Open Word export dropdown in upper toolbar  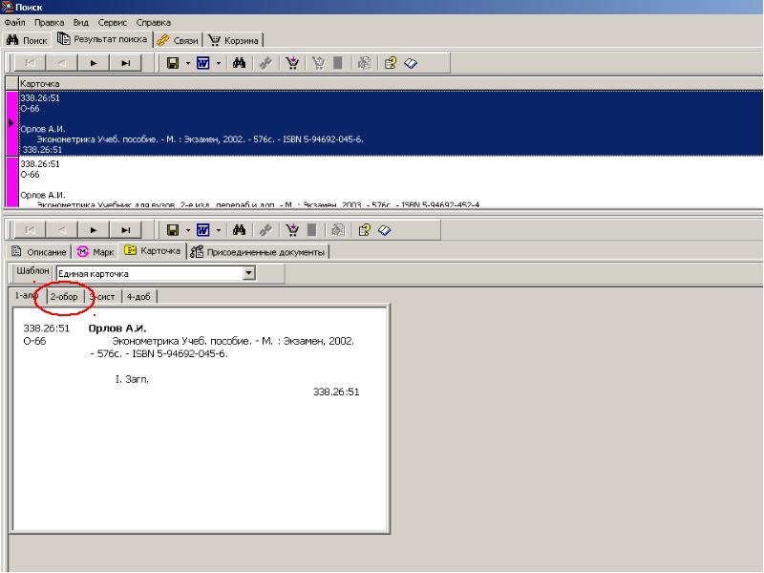pyautogui.click(x=219, y=63)
